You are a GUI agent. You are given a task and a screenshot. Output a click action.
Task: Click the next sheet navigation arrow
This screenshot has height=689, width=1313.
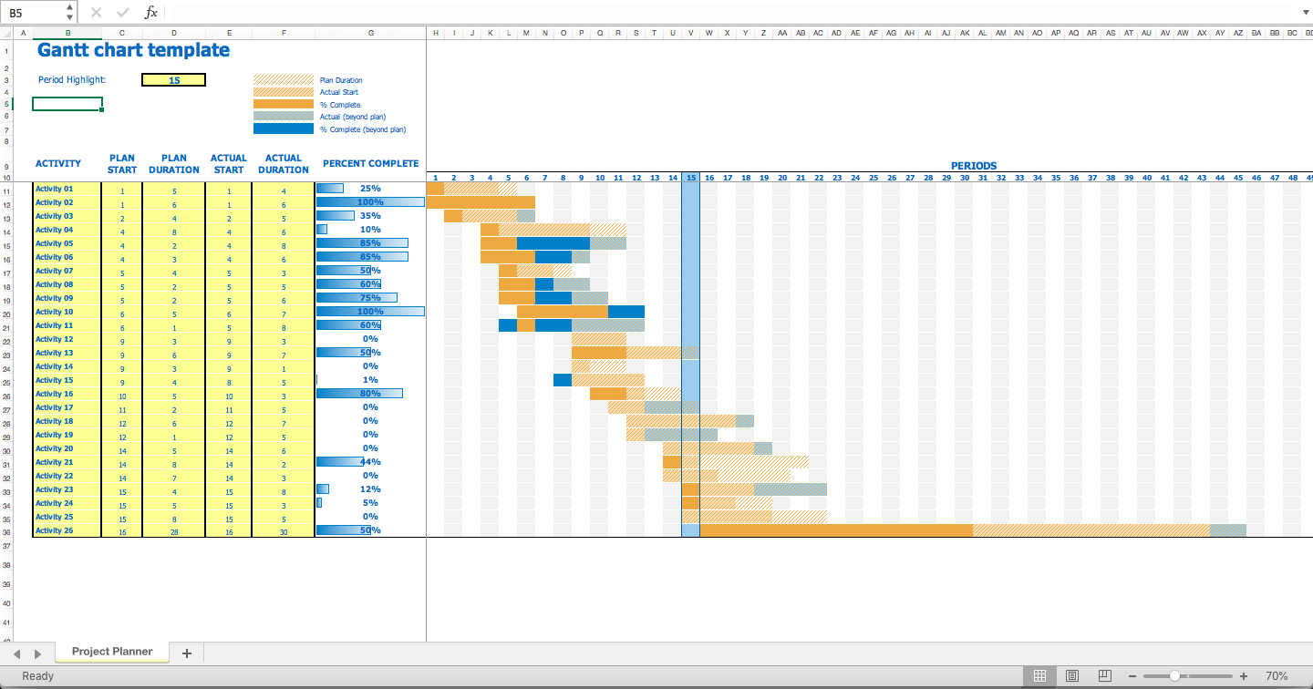(36, 653)
